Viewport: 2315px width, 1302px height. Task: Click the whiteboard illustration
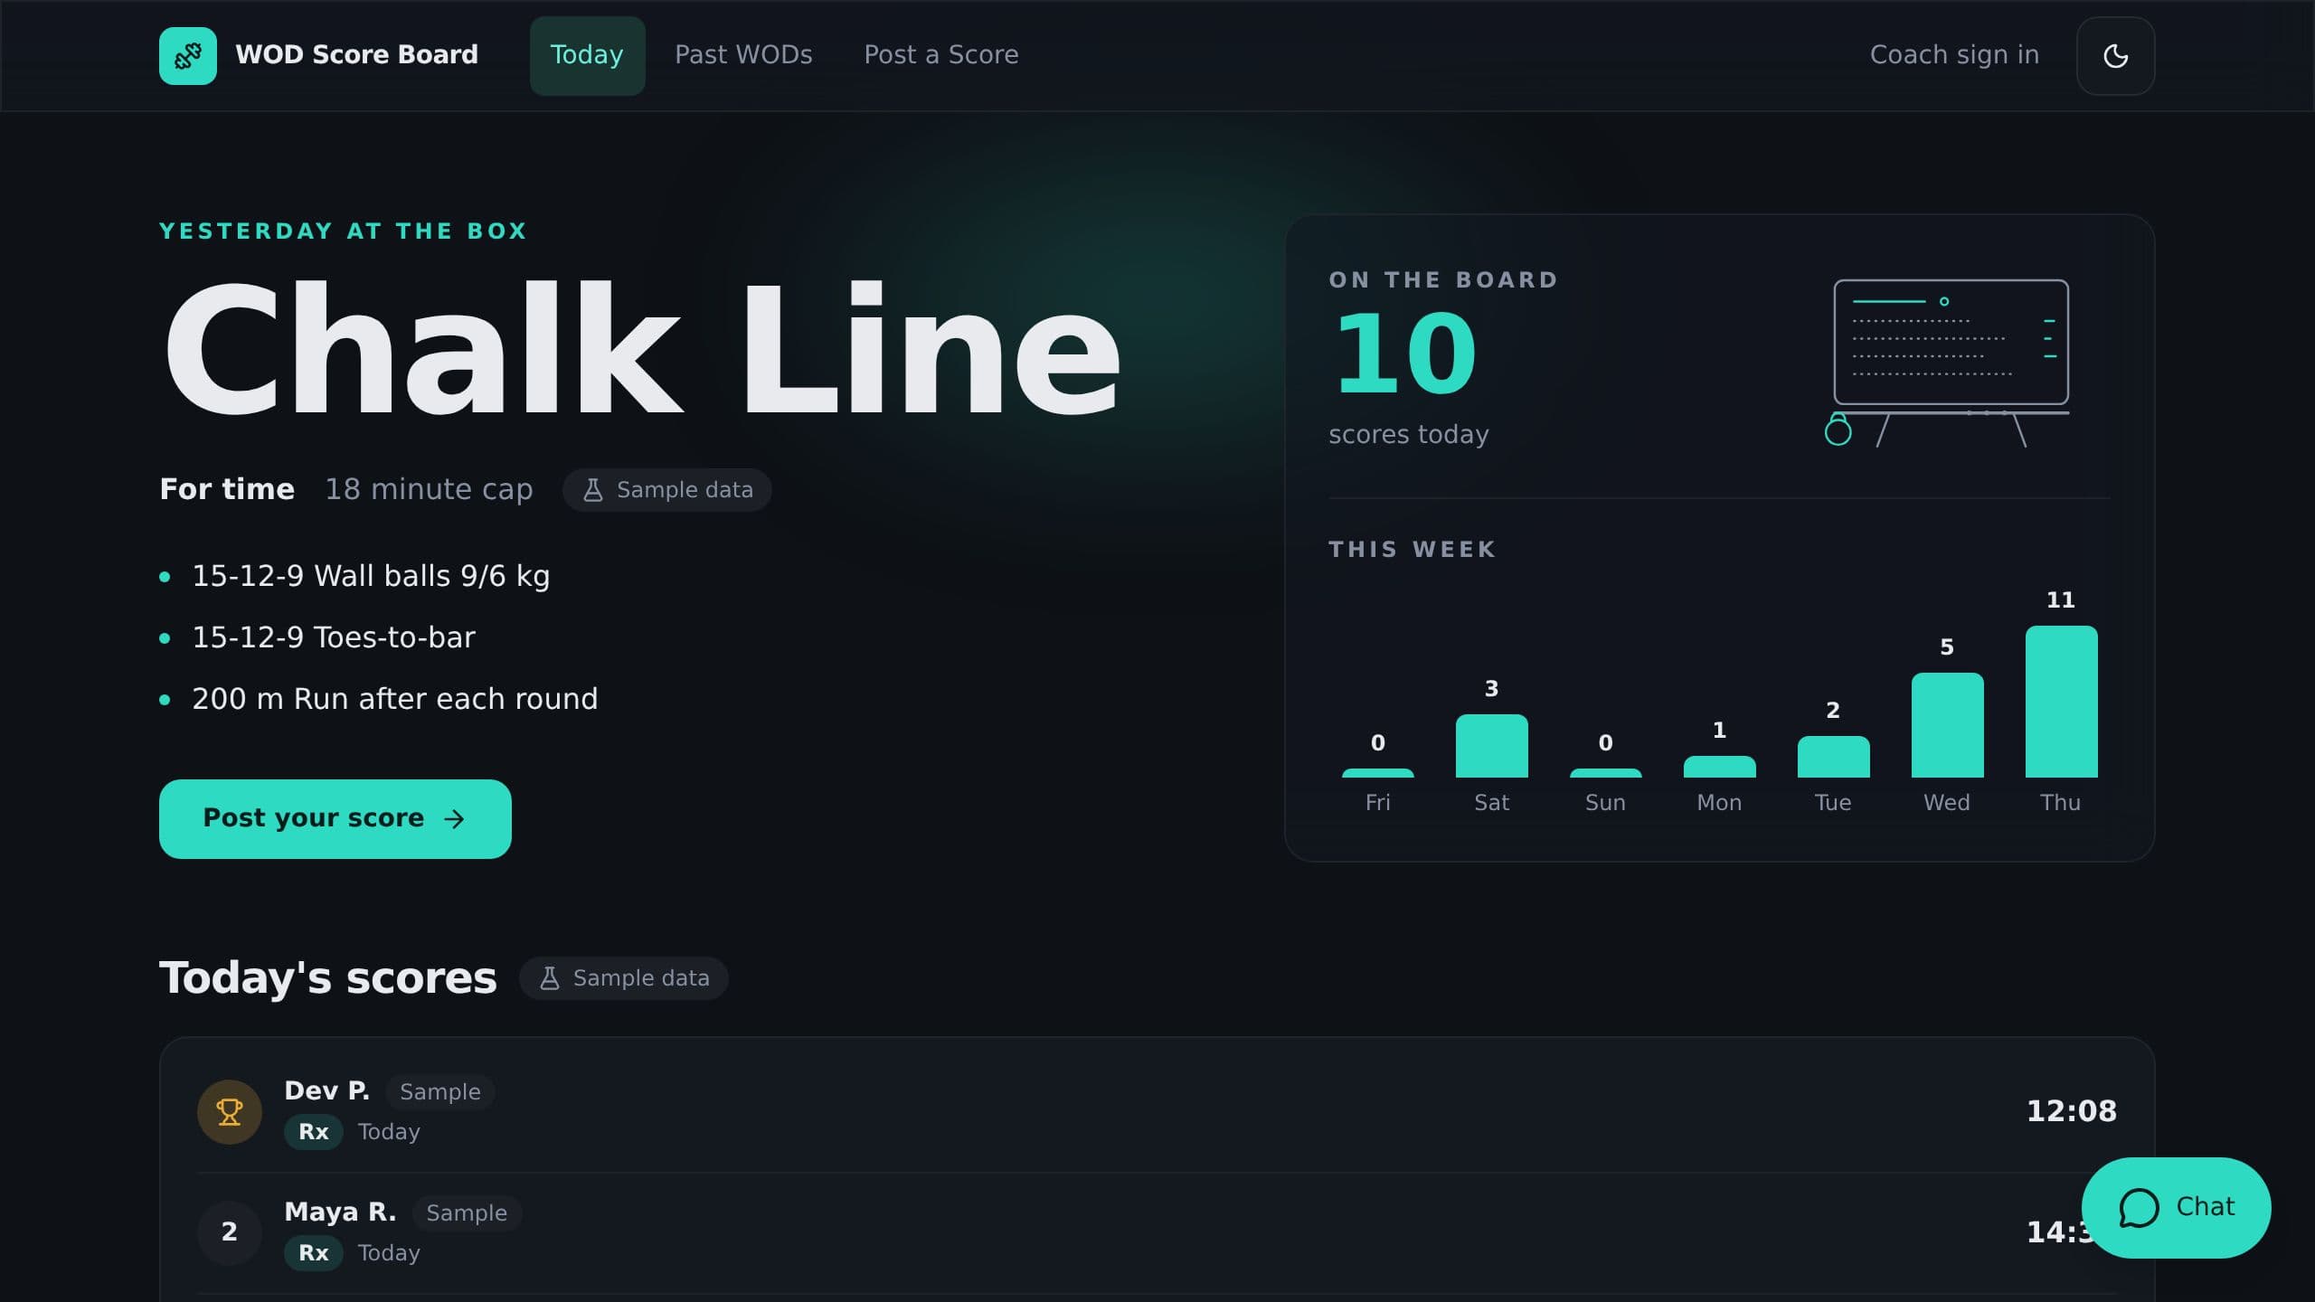pyautogui.click(x=1948, y=363)
